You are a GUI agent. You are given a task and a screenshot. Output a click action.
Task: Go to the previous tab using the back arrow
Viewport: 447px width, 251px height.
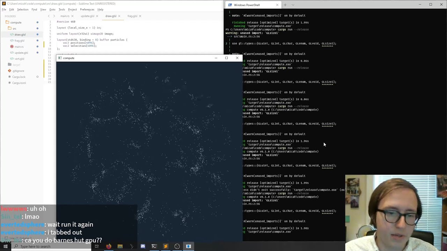point(49,16)
